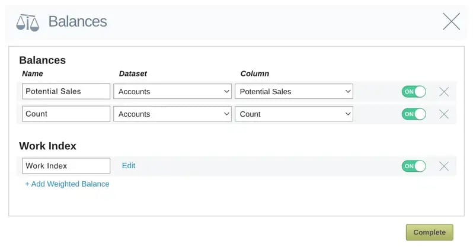The height and width of the screenshot is (247, 473).
Task: Click the Potential Sales name field
Action: click(x=66, y=91)
